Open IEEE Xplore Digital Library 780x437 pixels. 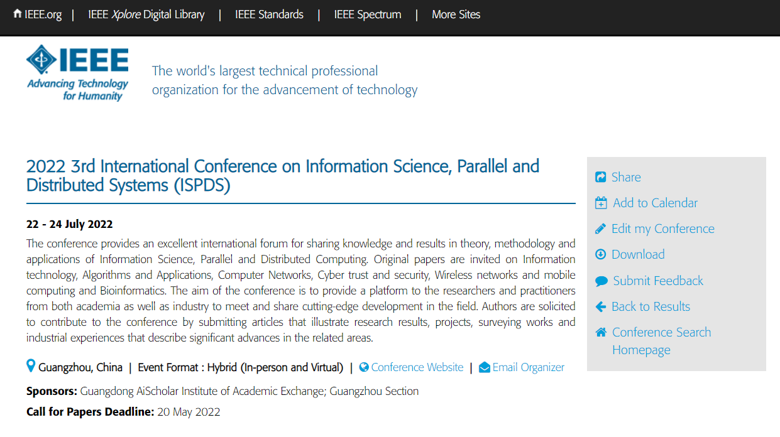click(x=146, y=14)
